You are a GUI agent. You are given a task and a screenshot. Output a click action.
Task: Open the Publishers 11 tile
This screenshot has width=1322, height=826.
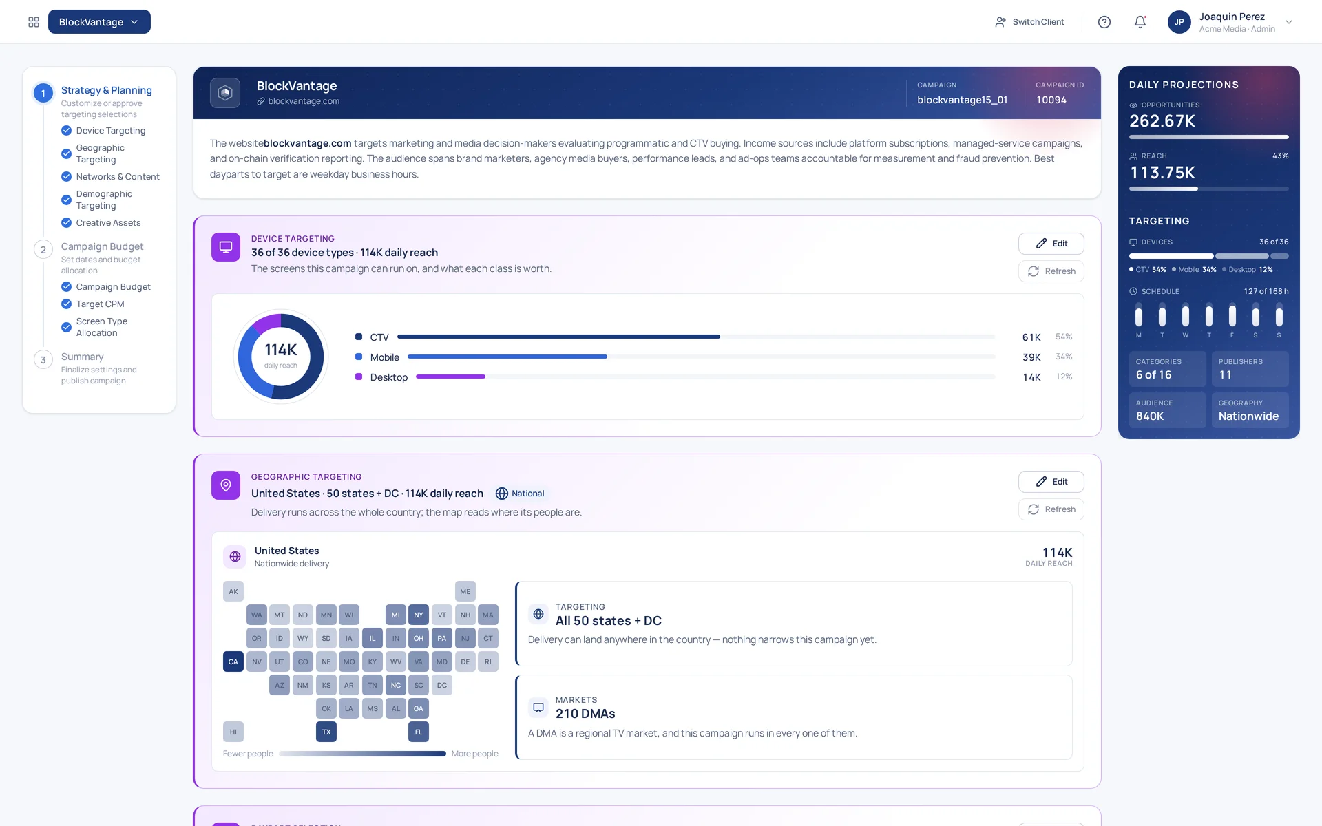coord(1250,369)
